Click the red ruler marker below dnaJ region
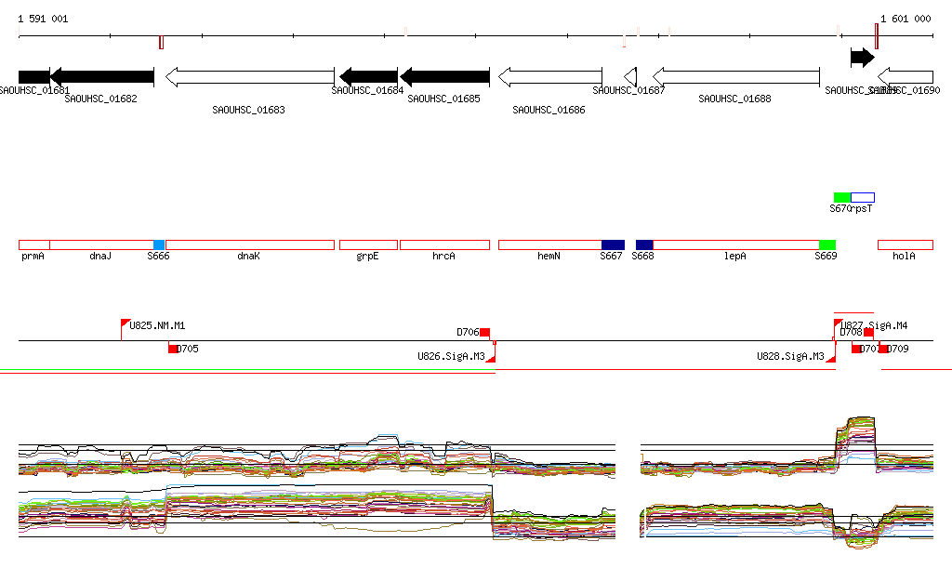The image size is (952, 568). [x=161, y=43]
